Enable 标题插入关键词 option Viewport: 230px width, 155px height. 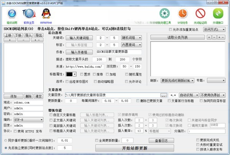(51, 131)
